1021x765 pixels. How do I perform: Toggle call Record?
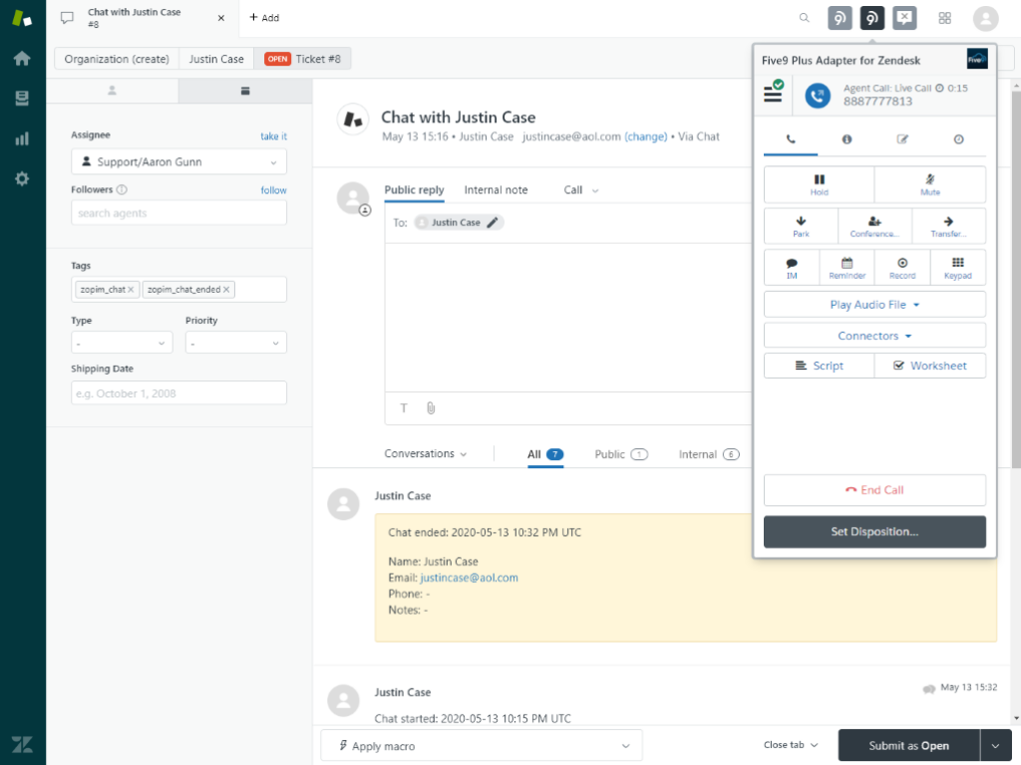(x=902, y=268)
